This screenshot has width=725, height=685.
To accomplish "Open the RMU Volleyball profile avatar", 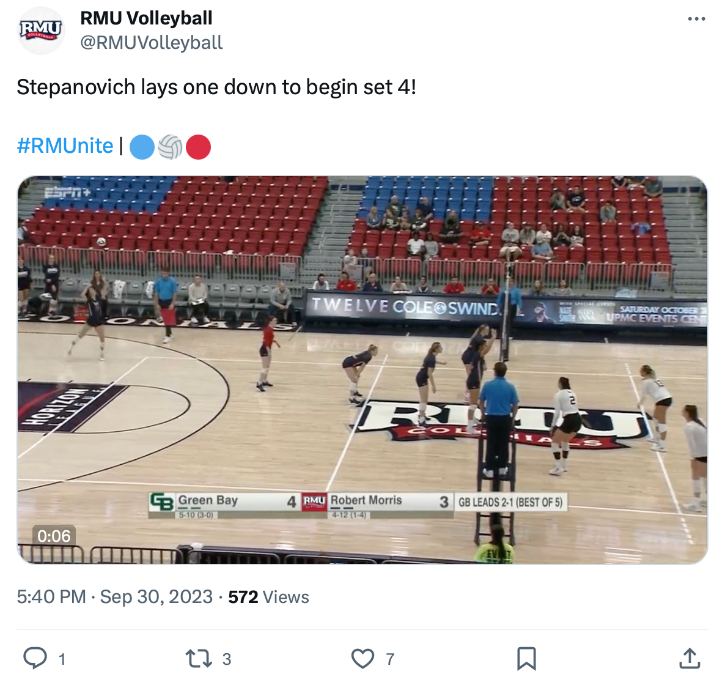I will coord(41,31).
